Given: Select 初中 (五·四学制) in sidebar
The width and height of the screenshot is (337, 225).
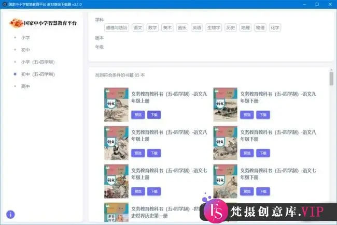Looking at the screenshot, I should 38,74.
